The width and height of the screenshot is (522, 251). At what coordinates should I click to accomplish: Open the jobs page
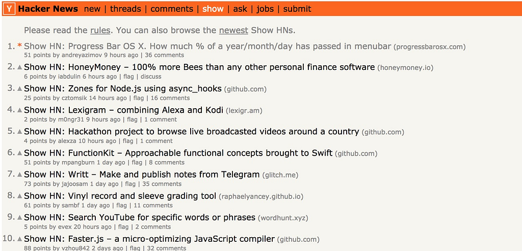pyautogui.click(x=265, y=9)
